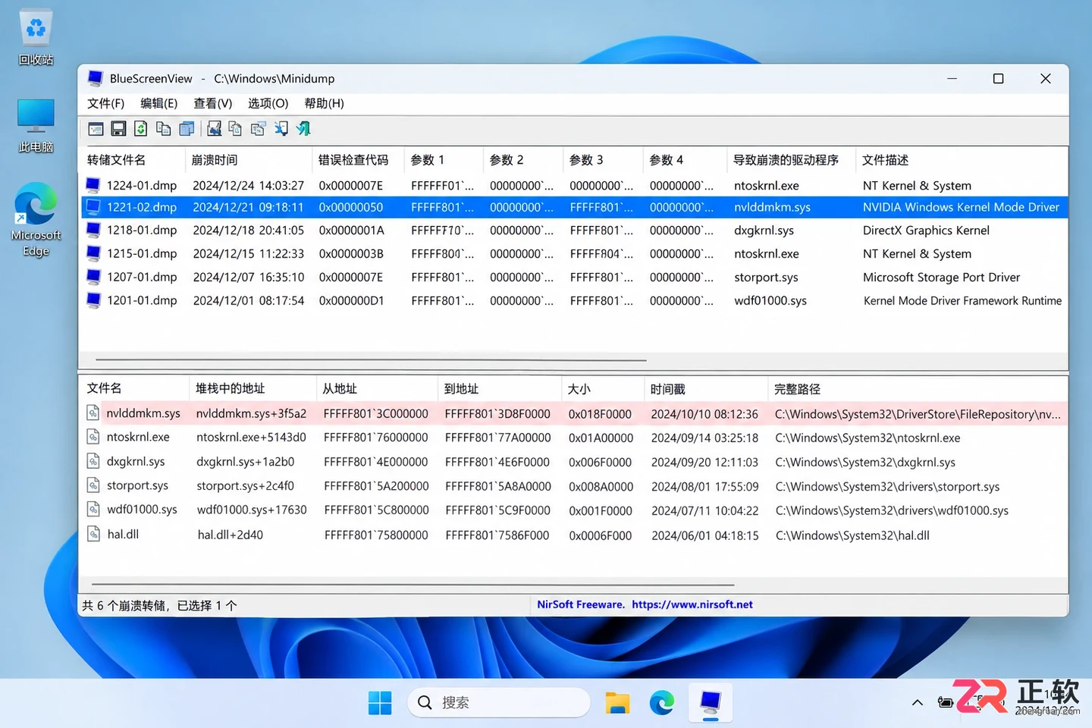
Task: Select the 1201-01.dmp dump row
Action: click(574, 300)
